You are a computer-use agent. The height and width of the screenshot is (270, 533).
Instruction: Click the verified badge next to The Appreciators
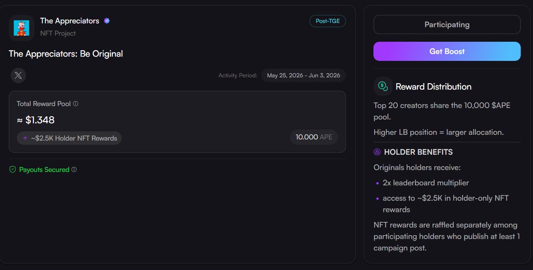click(107, 21)
